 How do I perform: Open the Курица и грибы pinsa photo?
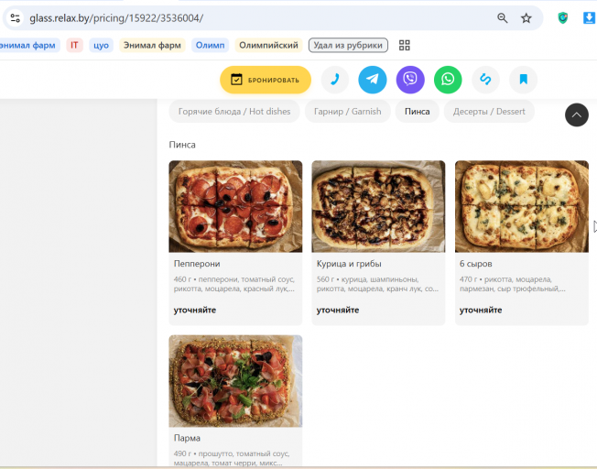(378, 206)
